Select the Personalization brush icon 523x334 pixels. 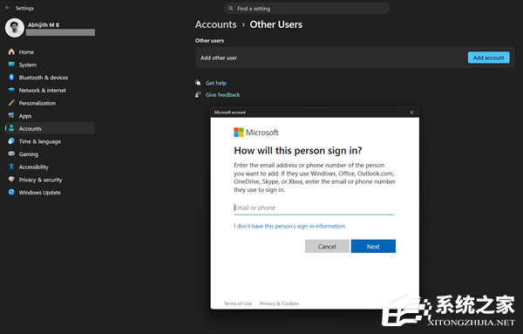pos(11,103)
